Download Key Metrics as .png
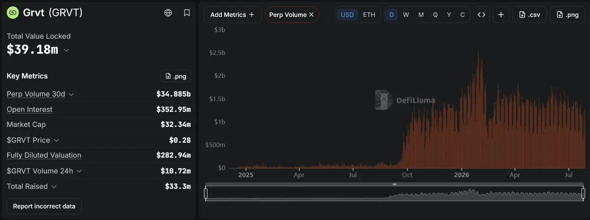Image resolution: width=590 pixels, height=220 pixels. click(176, 76)
